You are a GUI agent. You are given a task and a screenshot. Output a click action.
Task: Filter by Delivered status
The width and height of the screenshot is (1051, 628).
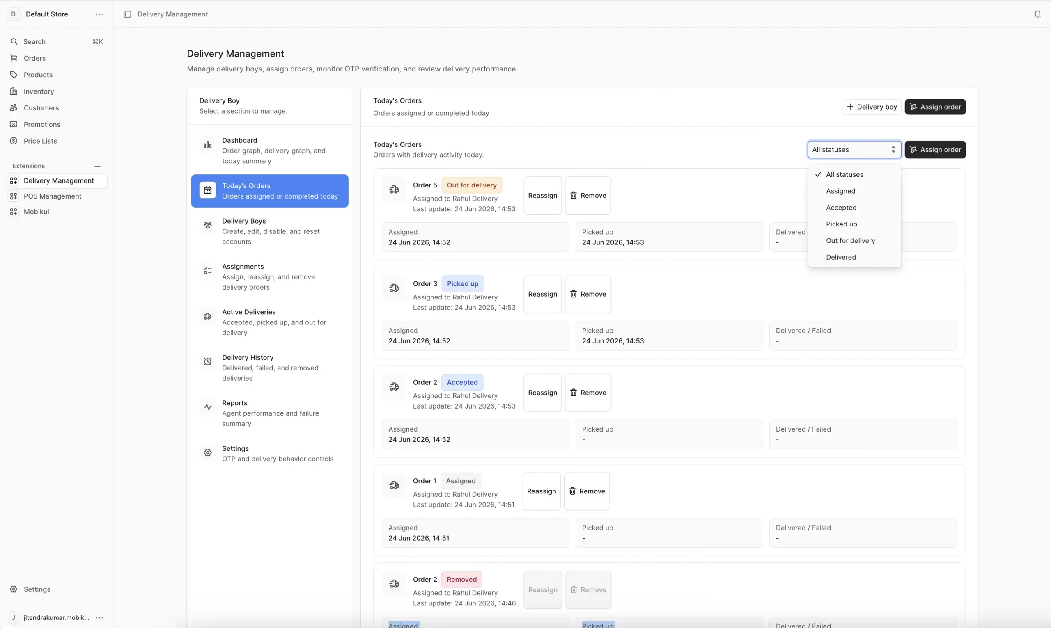point(854,257)
